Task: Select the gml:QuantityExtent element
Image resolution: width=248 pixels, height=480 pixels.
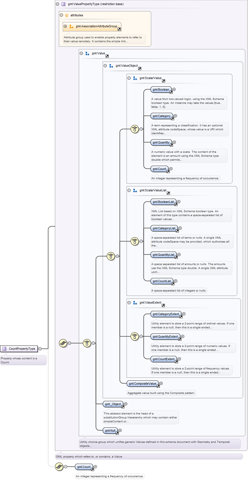Action: coord(165,337)
